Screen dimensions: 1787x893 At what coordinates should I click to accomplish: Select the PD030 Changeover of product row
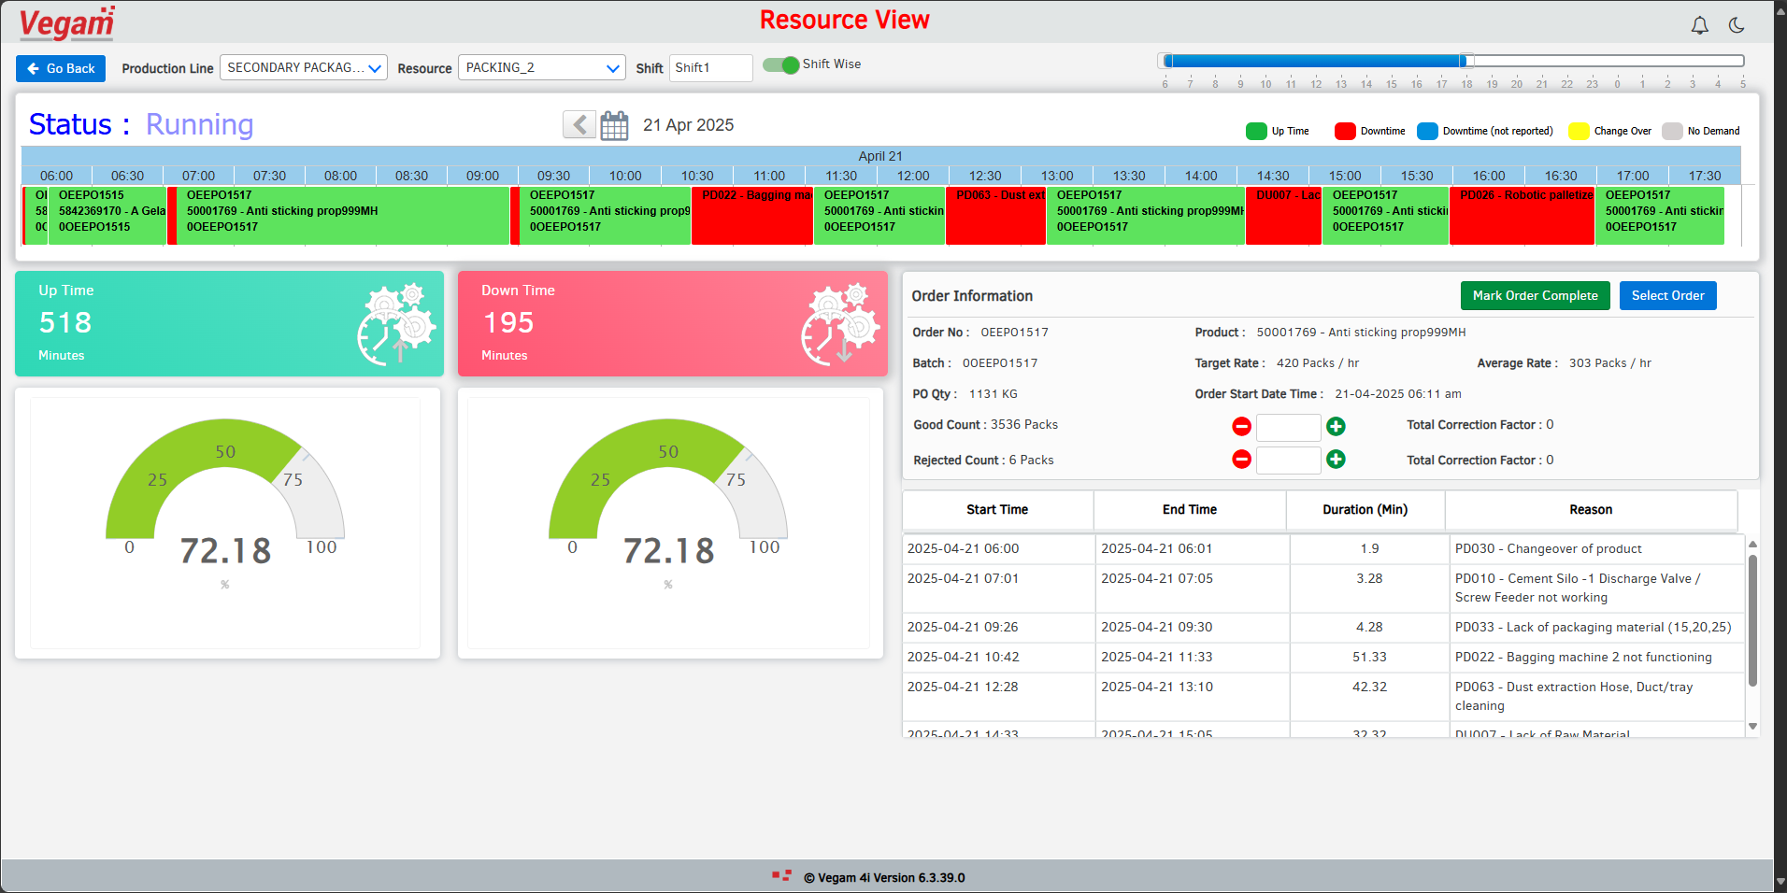(1323, 549)
